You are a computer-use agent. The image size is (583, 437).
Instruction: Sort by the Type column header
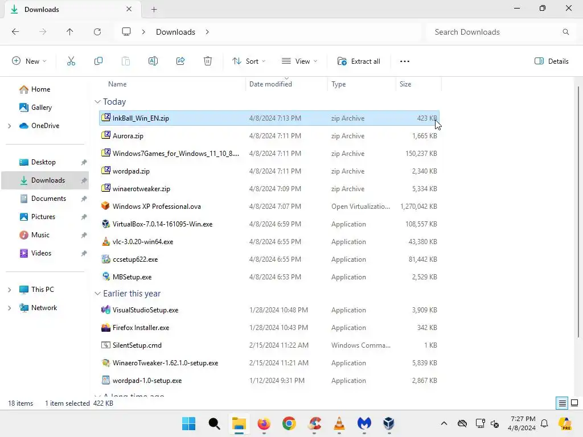point(338,84)
